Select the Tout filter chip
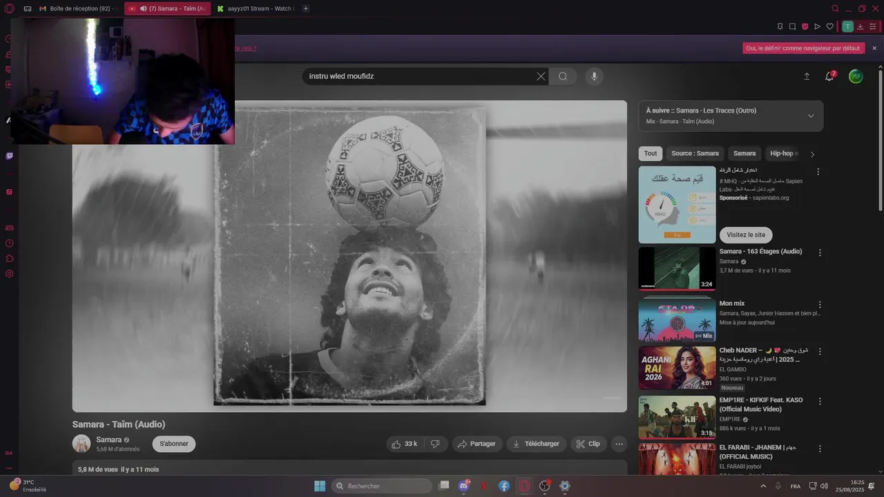The width and height of the screenshot is (884, 497). pyautogui.click(x=651, y=153)
